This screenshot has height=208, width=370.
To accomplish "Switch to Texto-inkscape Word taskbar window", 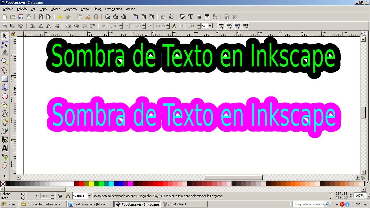I will tap(90, 204).
